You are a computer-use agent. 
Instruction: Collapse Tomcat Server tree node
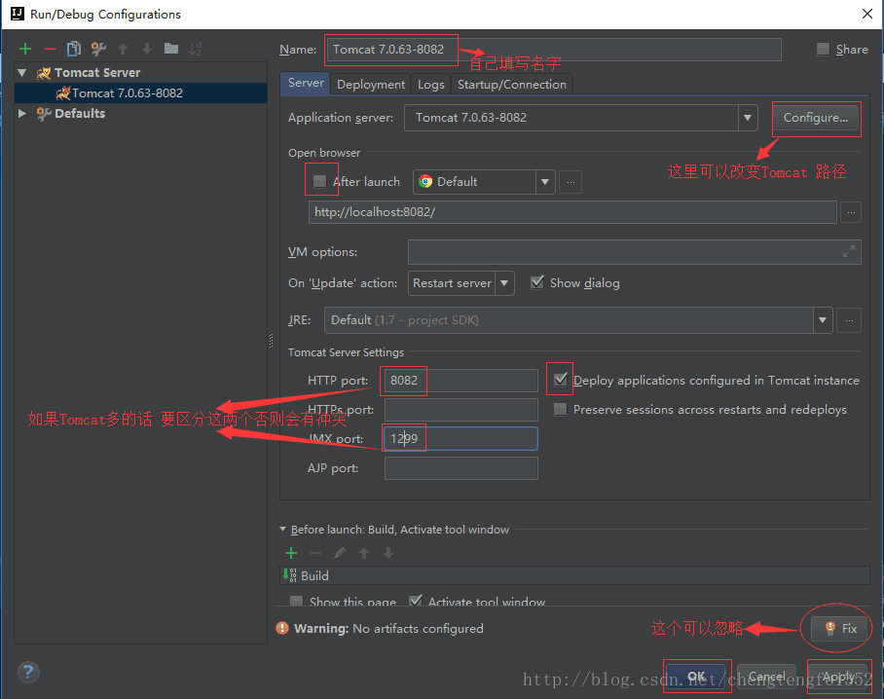click(x=22, y=73)
